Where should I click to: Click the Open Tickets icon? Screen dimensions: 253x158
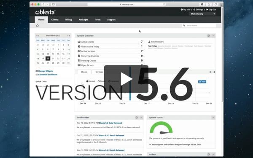[x=79, y=65]
